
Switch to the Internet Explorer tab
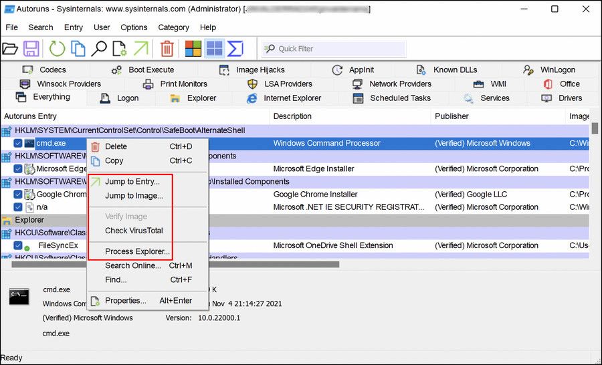coord(284,98)
